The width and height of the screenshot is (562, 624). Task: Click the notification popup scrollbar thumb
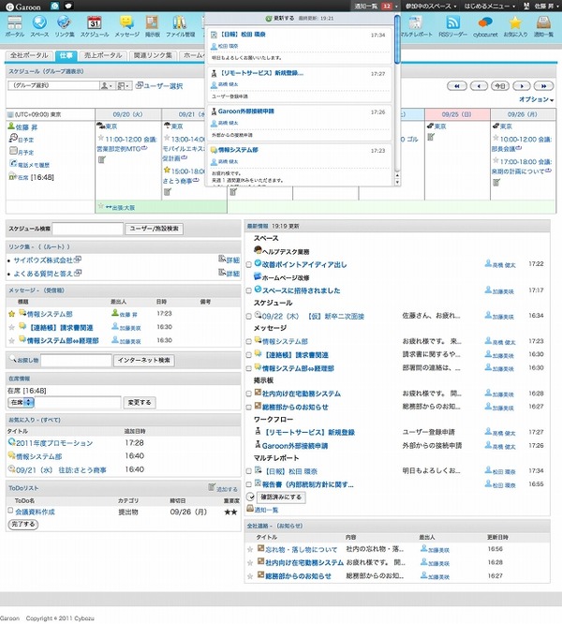pyautogui.click(x=397, y=39)
